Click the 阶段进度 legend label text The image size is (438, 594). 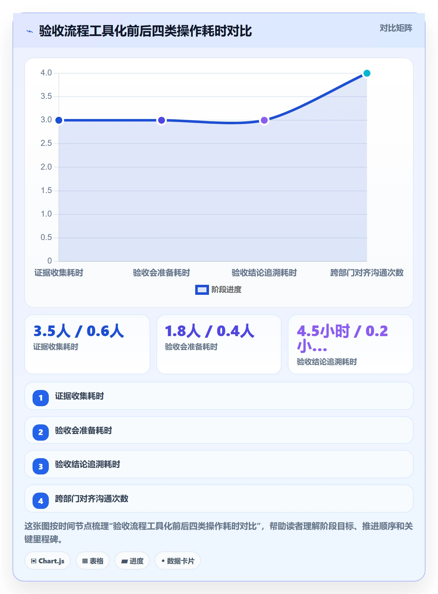point(227,290)
